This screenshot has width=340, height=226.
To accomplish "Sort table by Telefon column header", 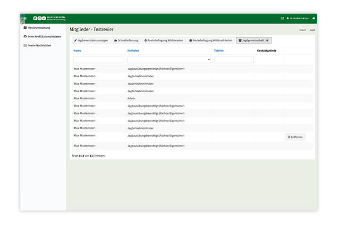I will (219, 50).
